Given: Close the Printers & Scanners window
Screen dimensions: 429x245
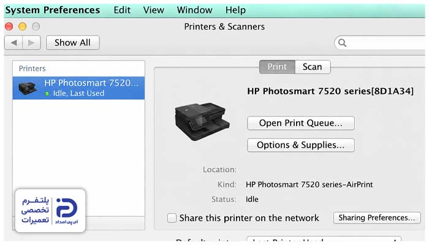Looking at the screenshot, I should 9,26.
